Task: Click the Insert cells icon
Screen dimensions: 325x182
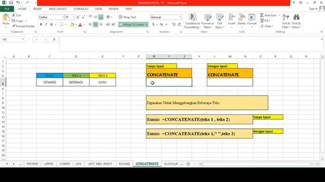Action: pyautogui.click(x=232, y=17)
